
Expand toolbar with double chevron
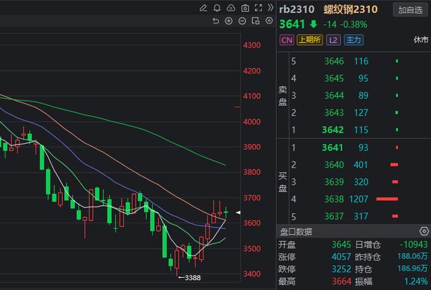click(271, 8)
